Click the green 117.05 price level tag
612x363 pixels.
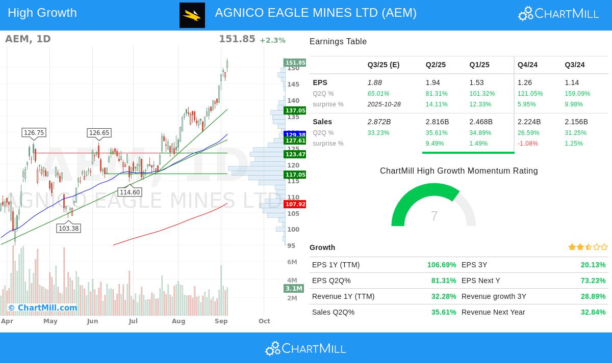(295, 175)
